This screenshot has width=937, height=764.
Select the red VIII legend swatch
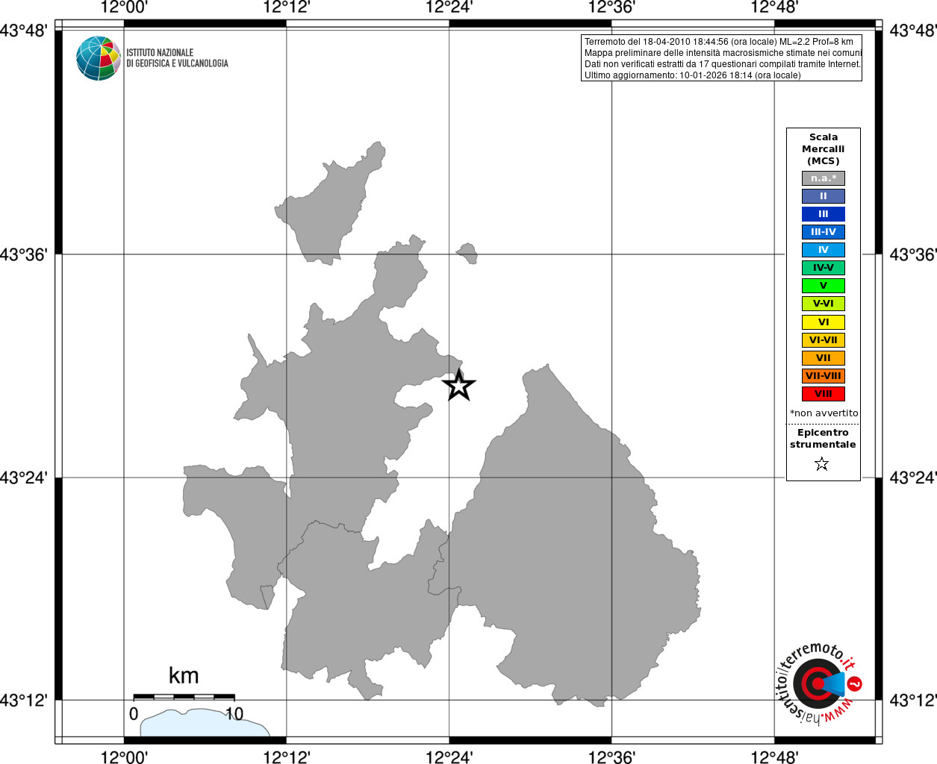point(824,394)
